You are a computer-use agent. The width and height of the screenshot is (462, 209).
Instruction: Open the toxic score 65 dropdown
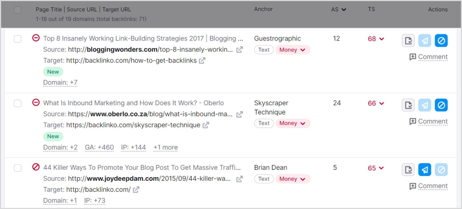click(376, 168)
